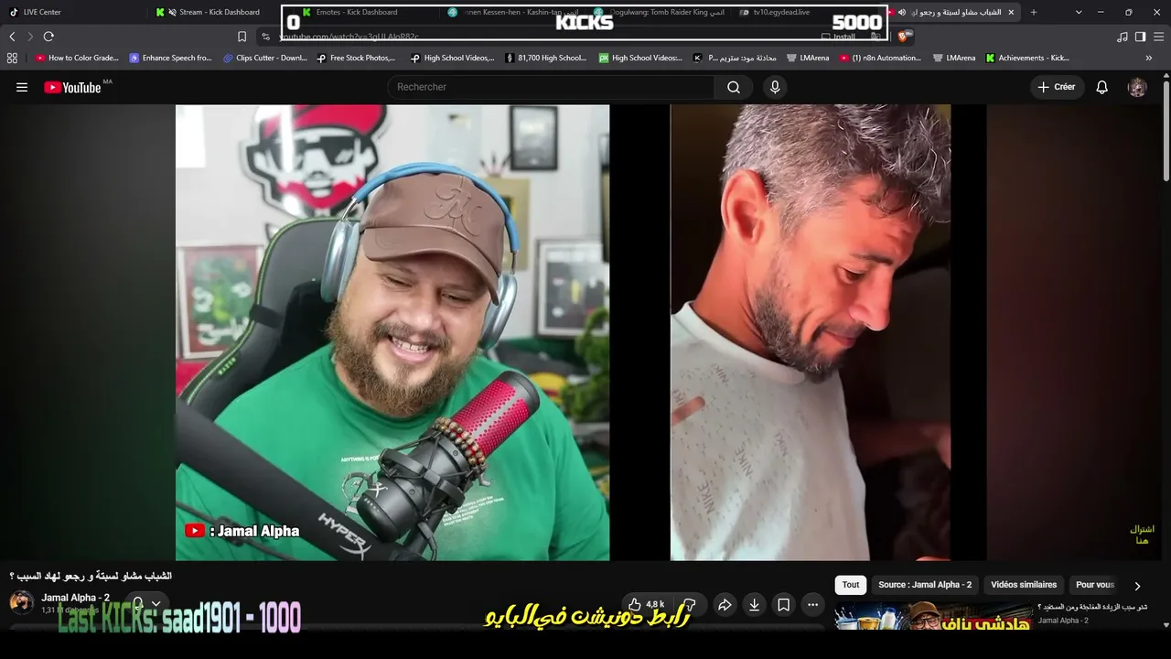Click the search magnifier button
This screenshot has height=659, width=1171.
[734, 87]
